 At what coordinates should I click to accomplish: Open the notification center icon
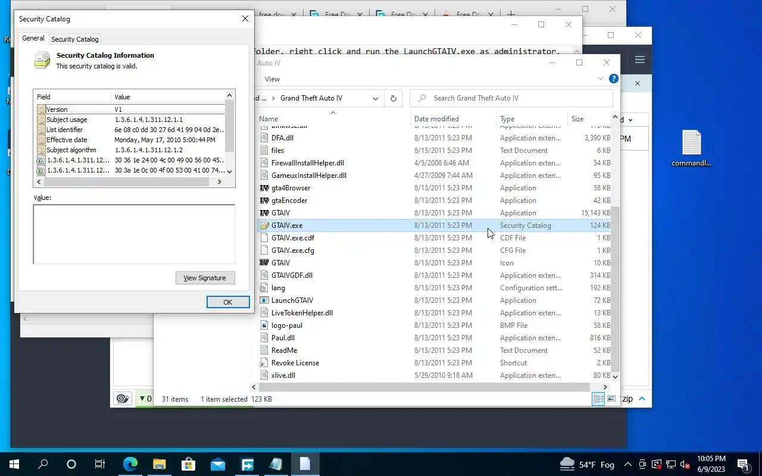(x=742, y=464)
